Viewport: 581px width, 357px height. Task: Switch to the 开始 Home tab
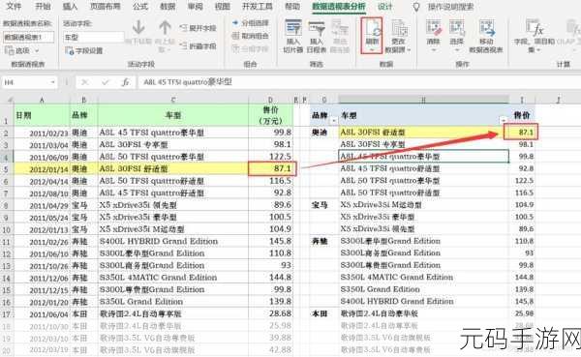[43, 7]
